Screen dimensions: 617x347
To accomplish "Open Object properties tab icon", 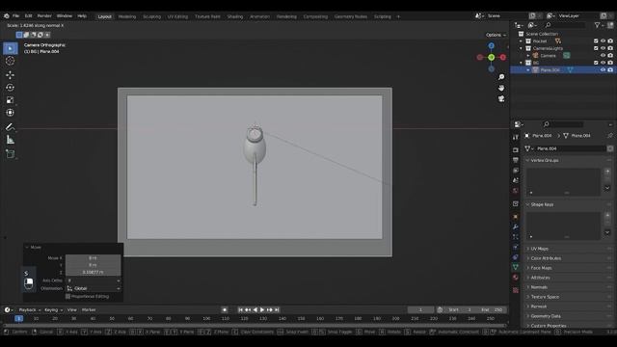I will pyautogui.click(x=516, y=216).
